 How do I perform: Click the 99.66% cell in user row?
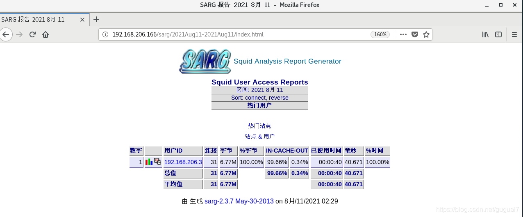click(x=277, y=162)
